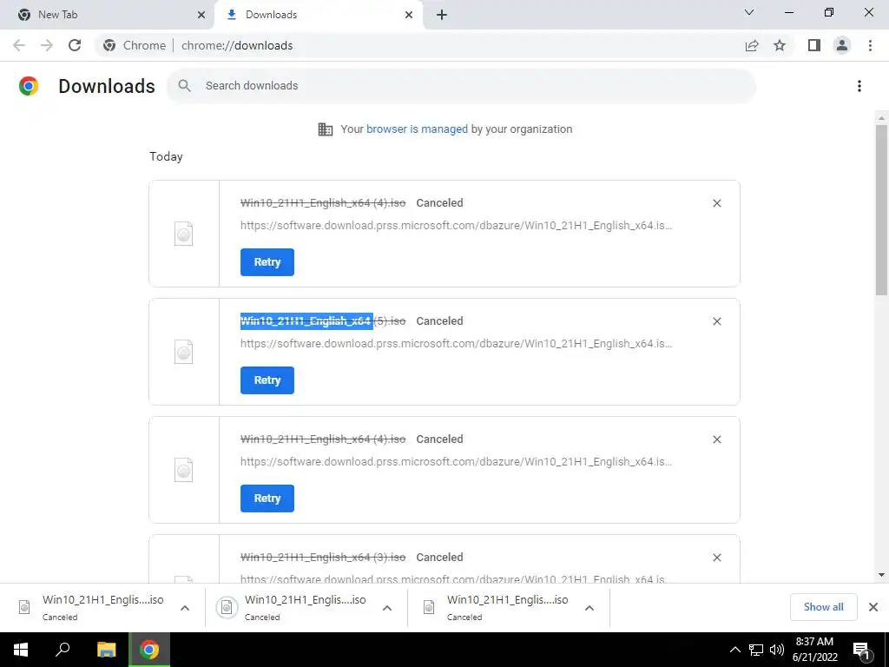
Task: Close the New Tab tab
Action: click(201, 15)
